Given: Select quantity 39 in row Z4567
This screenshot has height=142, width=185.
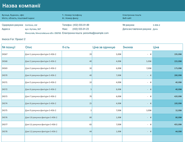Looking at the screenshot, I should 77,54.
